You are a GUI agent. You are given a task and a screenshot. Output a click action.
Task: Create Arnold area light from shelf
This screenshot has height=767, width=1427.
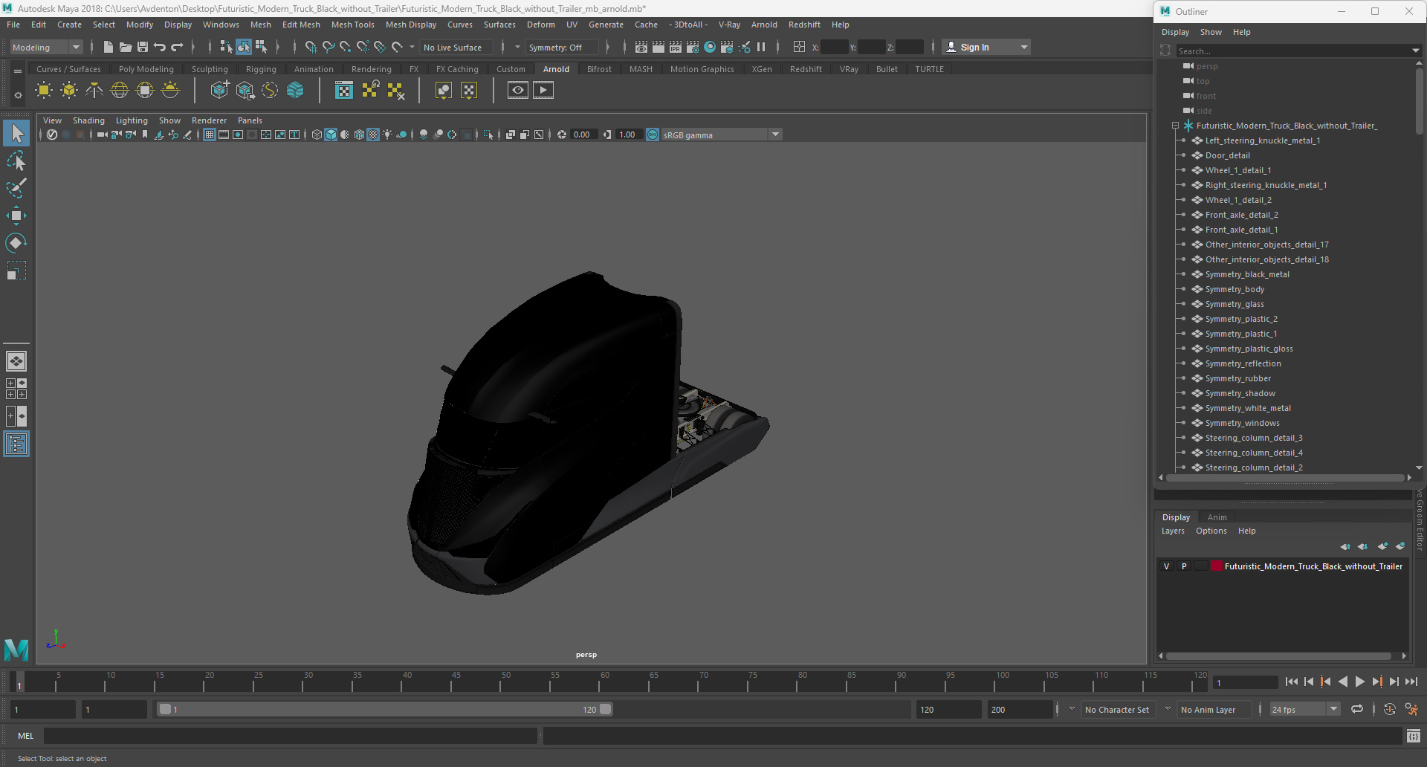click(x=44, y=91)
